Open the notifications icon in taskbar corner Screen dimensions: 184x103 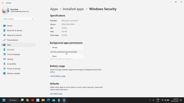pyautogui.click(x=181, y=100)
